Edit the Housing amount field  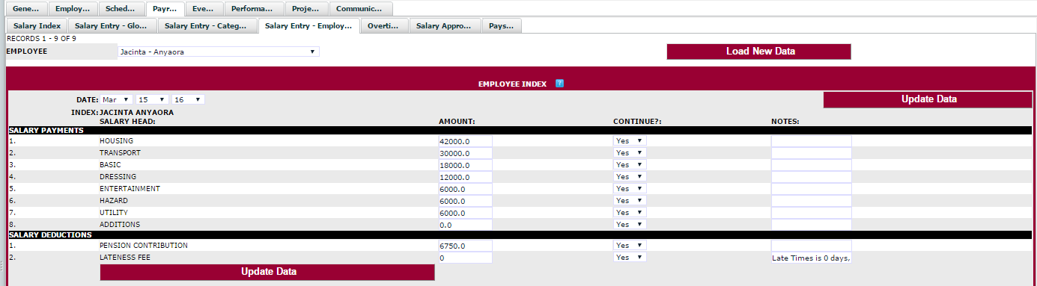465,141
